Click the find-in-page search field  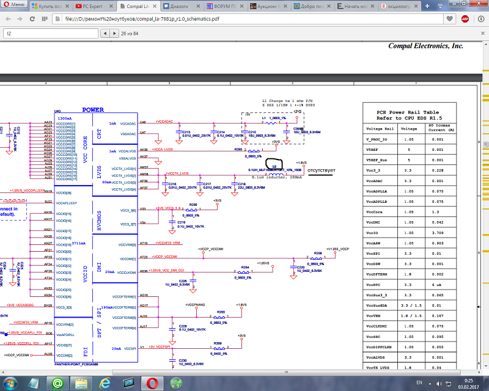coord(51,34)
